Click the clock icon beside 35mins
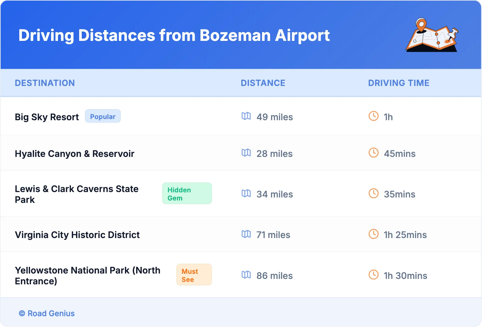482x327 pixels. tap(374, 193)
